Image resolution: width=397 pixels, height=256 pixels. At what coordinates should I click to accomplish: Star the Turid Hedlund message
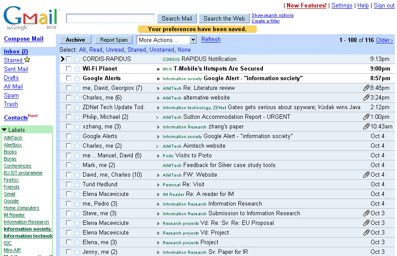click(x=77, y=184)
